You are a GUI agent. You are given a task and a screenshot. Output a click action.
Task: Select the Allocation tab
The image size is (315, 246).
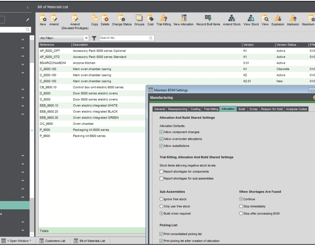pos(228,109)
